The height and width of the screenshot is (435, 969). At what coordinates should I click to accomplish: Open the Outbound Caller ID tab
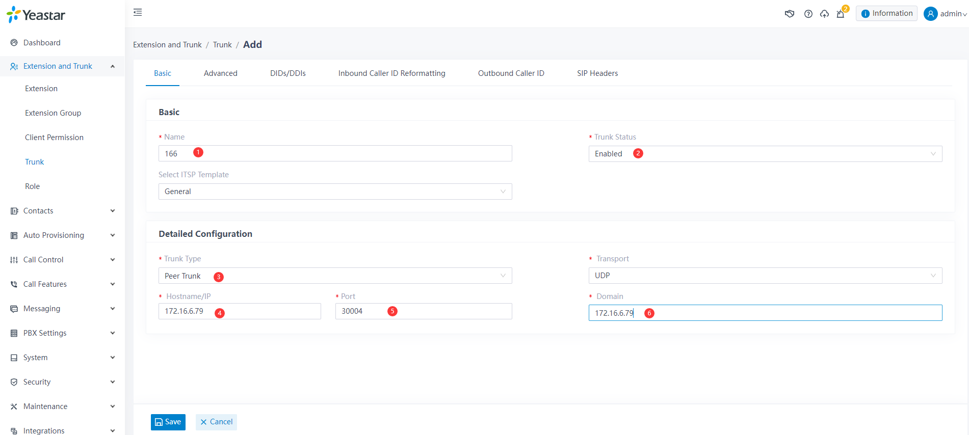click(511, 73)
